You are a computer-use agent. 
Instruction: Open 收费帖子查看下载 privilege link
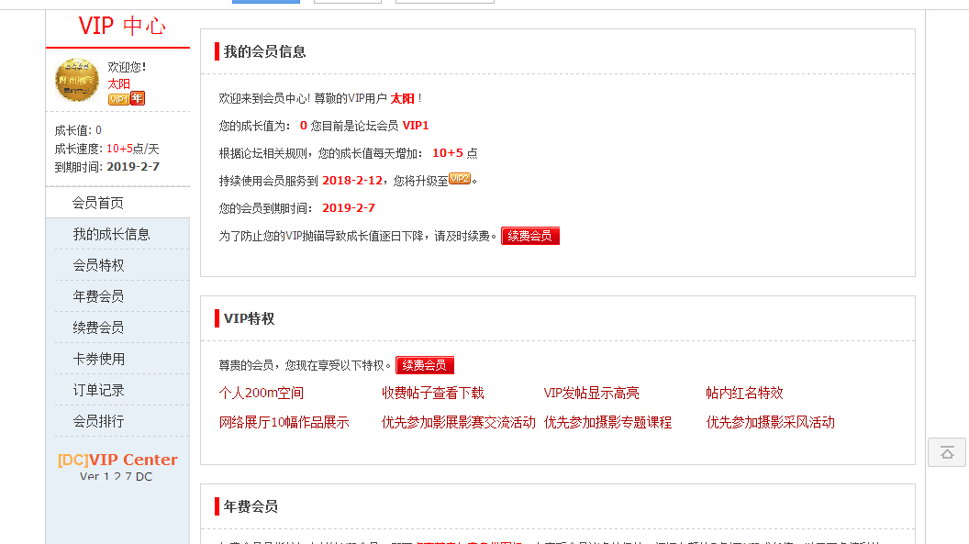pyautogui.click(x=432, y=393)
